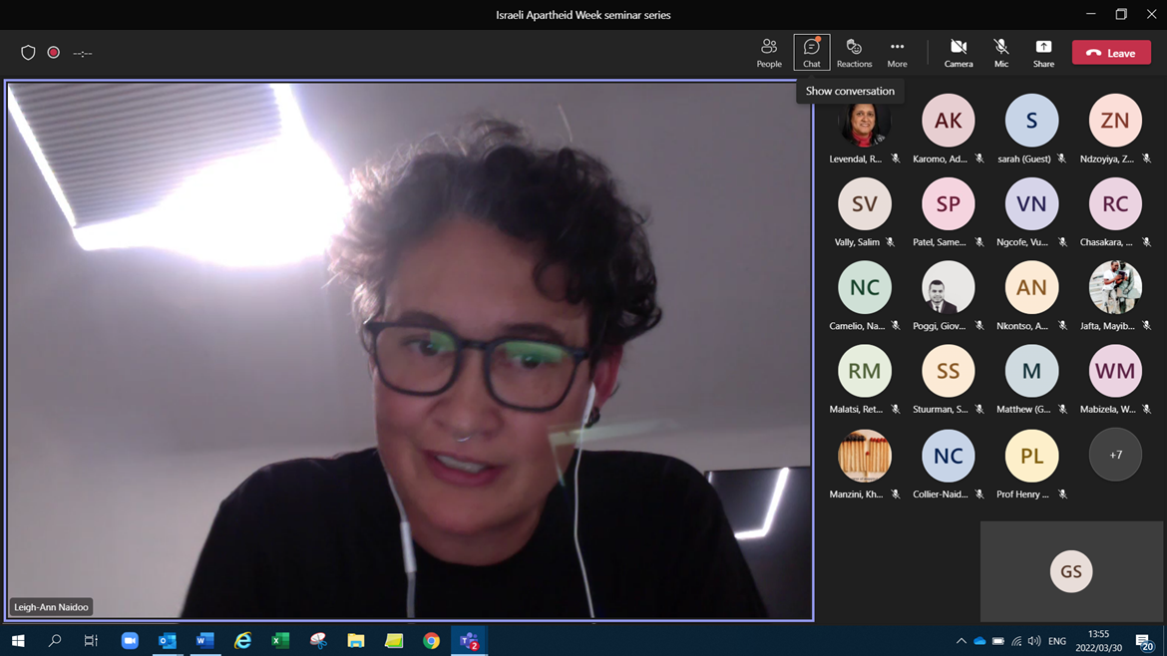Open the Chat conversation panel

click(811, 53)
